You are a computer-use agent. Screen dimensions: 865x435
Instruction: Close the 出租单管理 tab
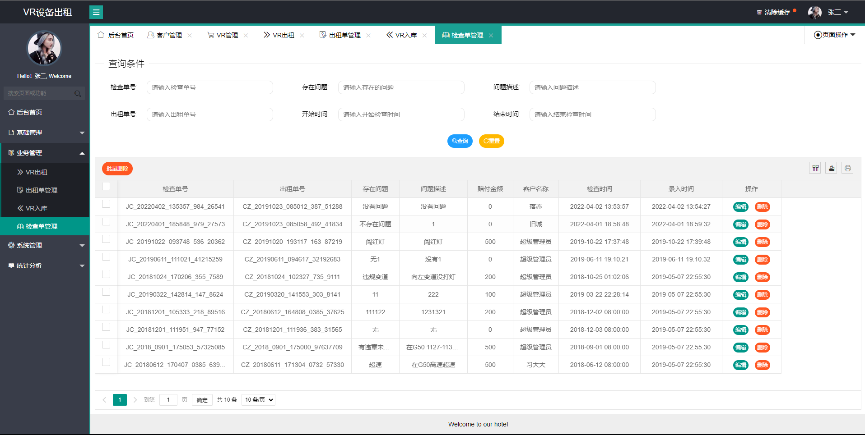click(x=368, y=35)
